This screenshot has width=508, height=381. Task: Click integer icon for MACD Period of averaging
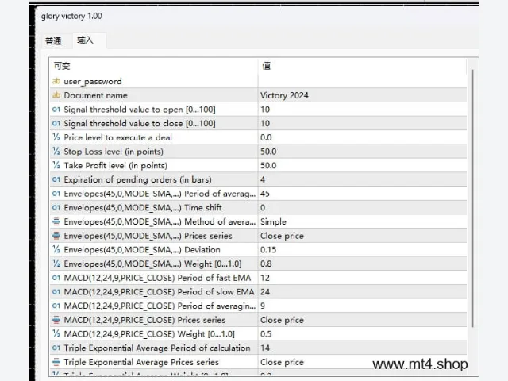click(x=56, y=306)
